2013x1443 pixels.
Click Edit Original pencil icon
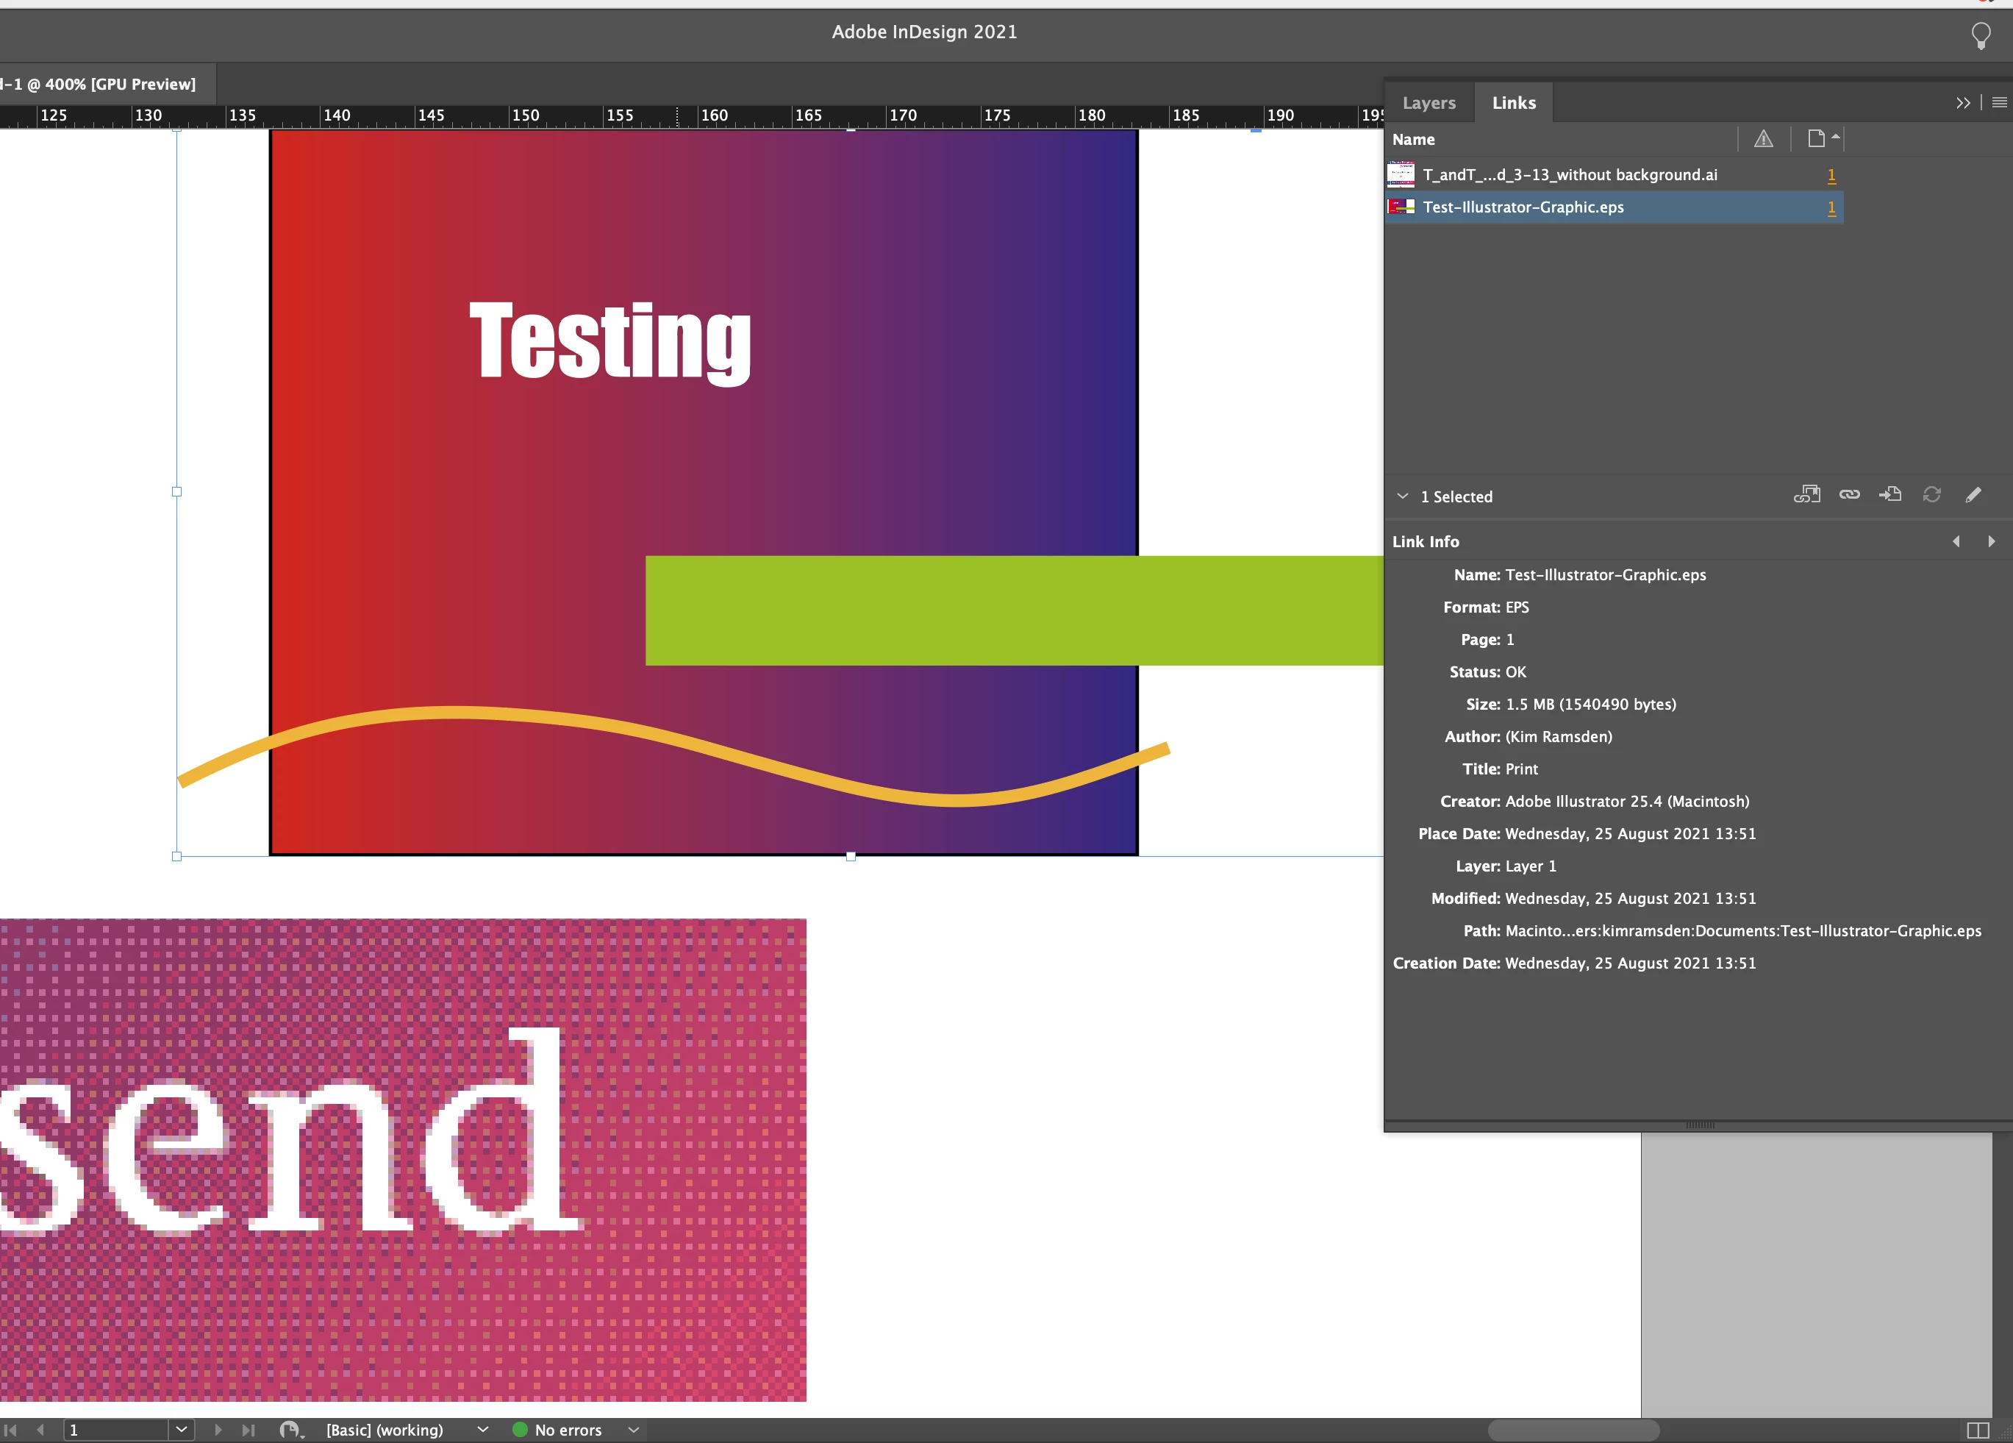pos(1972,495)
